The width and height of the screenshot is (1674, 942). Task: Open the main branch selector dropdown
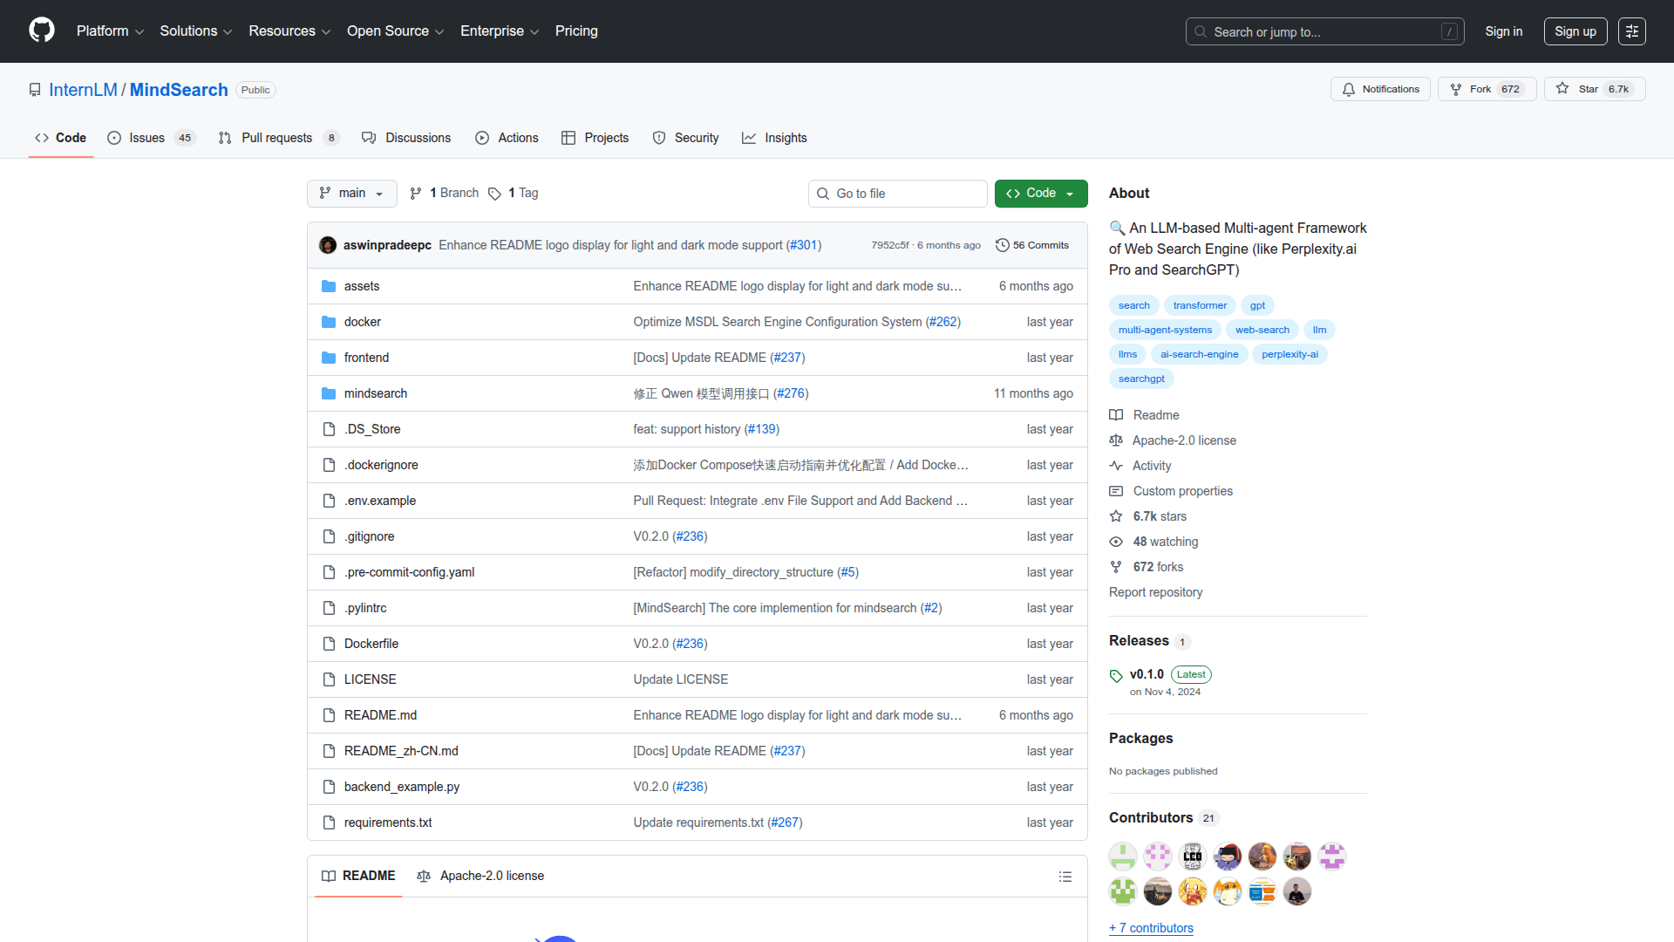pos(351,193)
